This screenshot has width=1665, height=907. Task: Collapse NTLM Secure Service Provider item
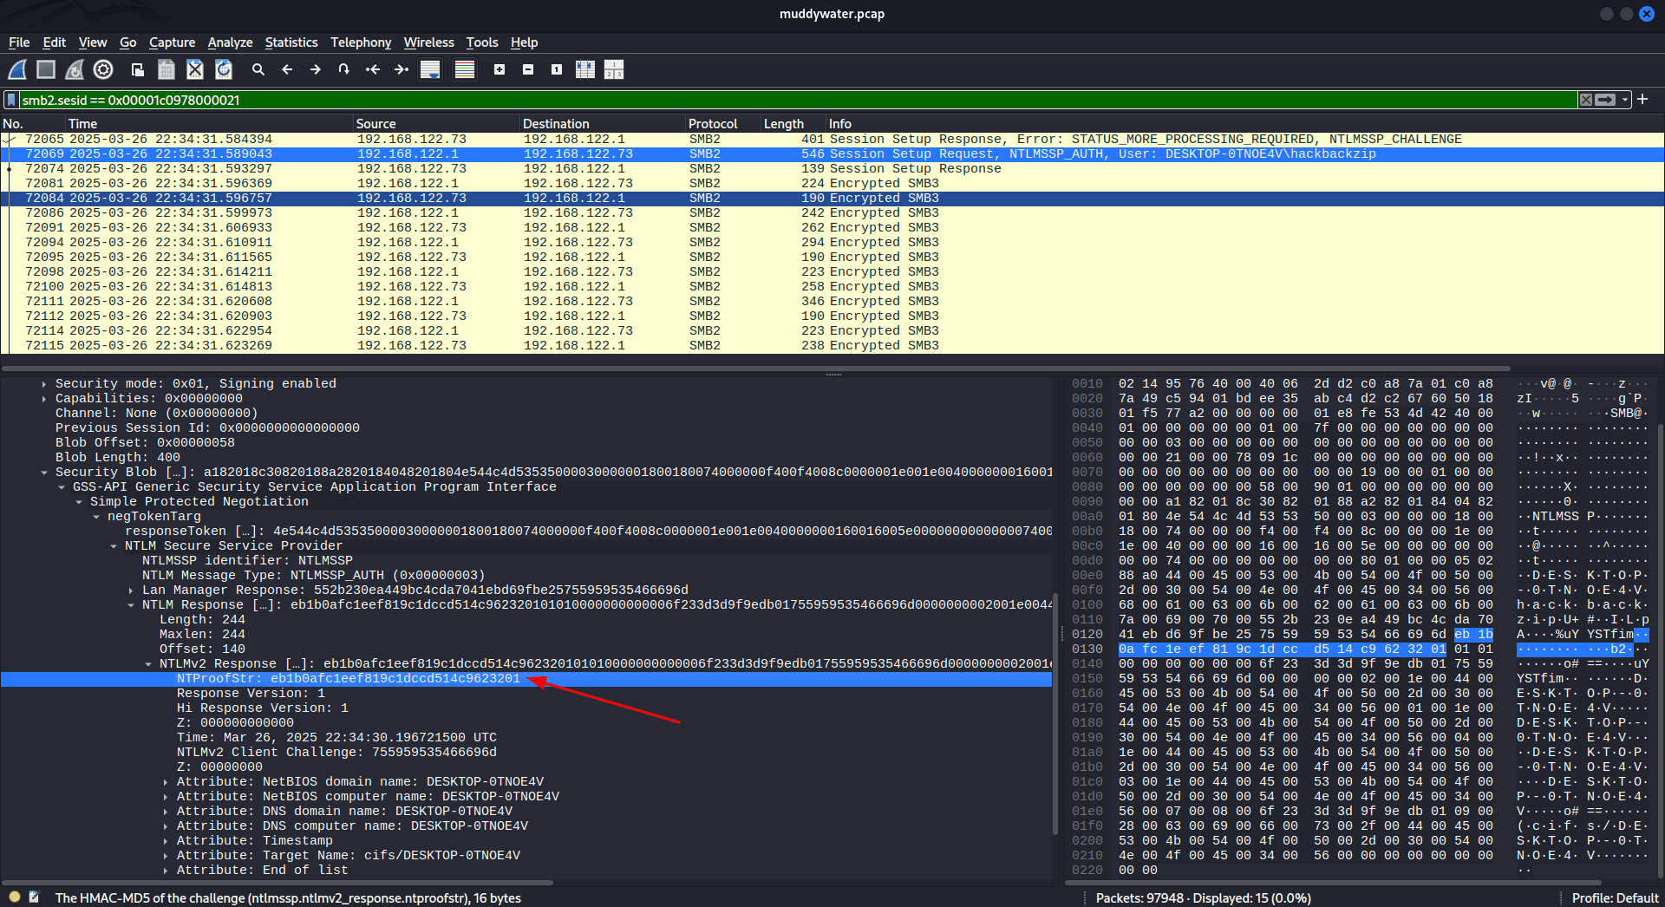pos(114,545)
